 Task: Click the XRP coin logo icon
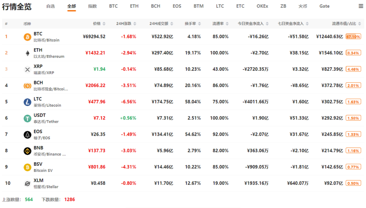[x=27, y=69]
